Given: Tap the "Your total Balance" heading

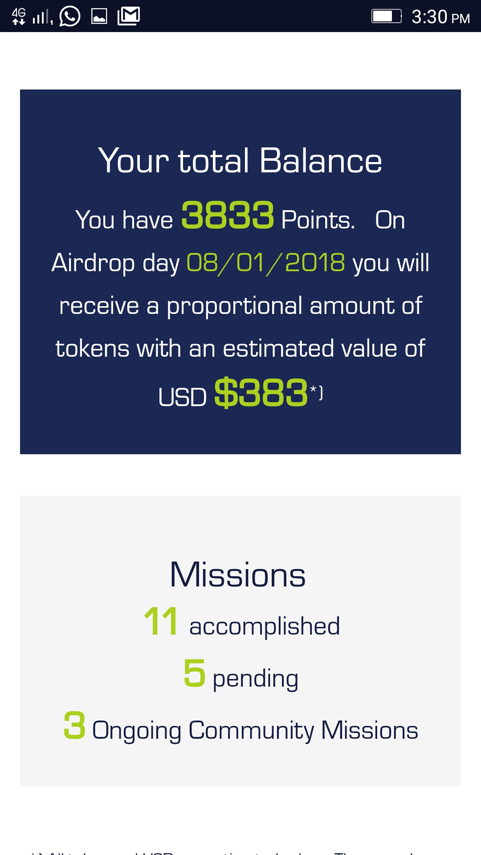Looking at the screenshot, I should click(240, 161).
